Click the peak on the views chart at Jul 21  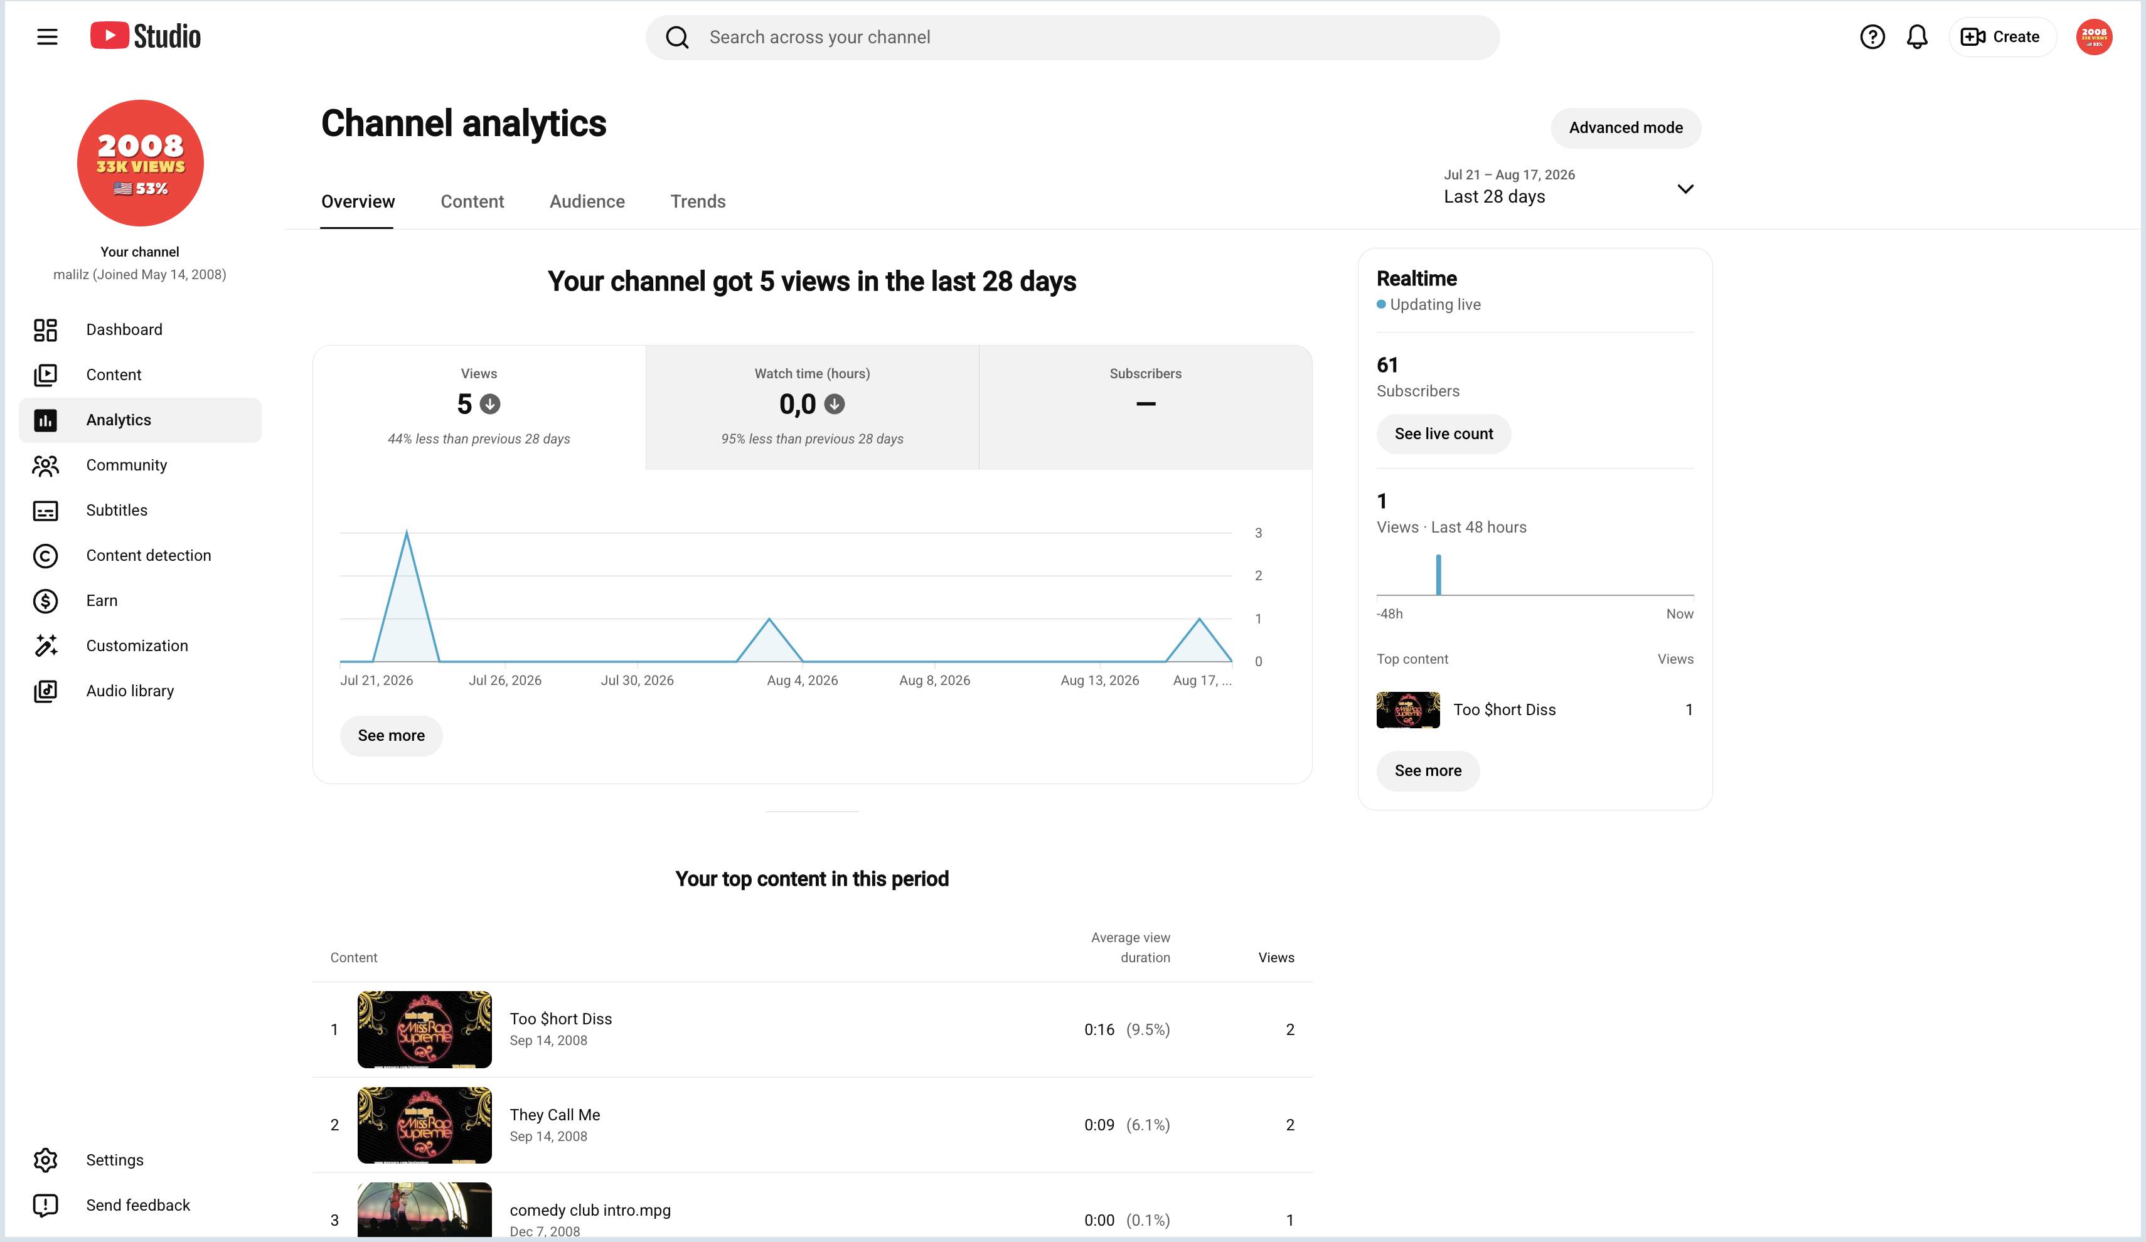click(x=407, y=534)
